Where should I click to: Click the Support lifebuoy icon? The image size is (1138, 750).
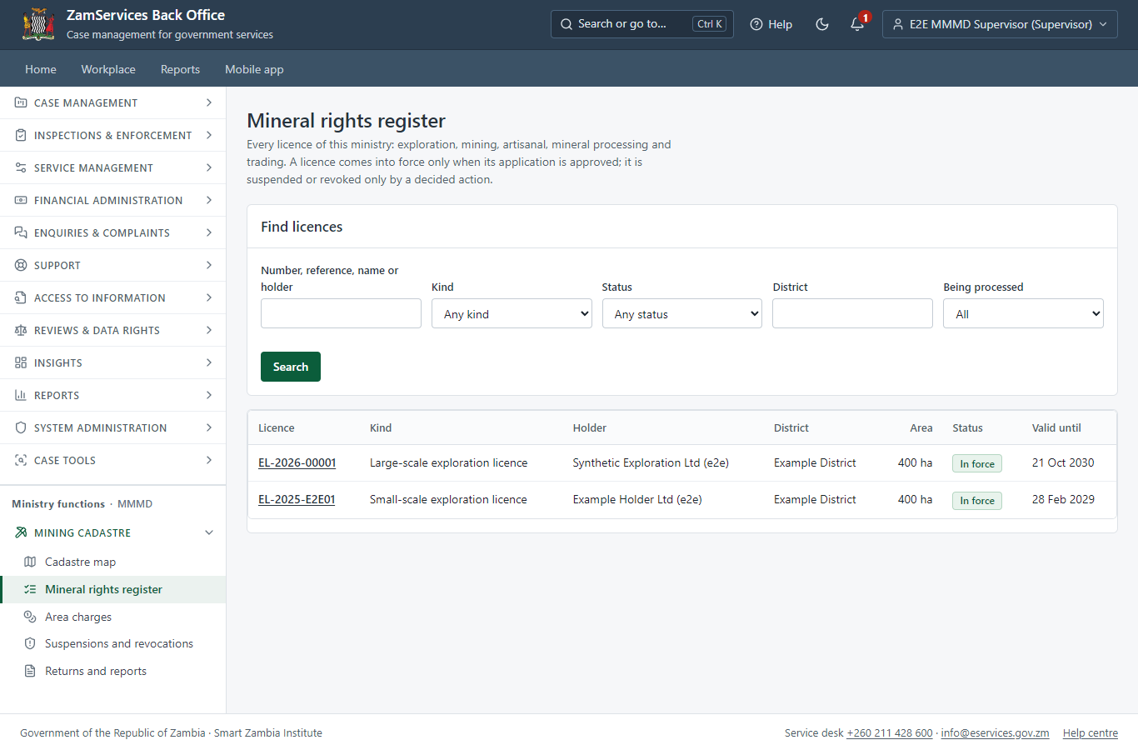21,265
